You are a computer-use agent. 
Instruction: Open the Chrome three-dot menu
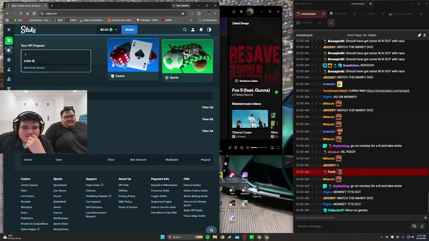[215, 13]
